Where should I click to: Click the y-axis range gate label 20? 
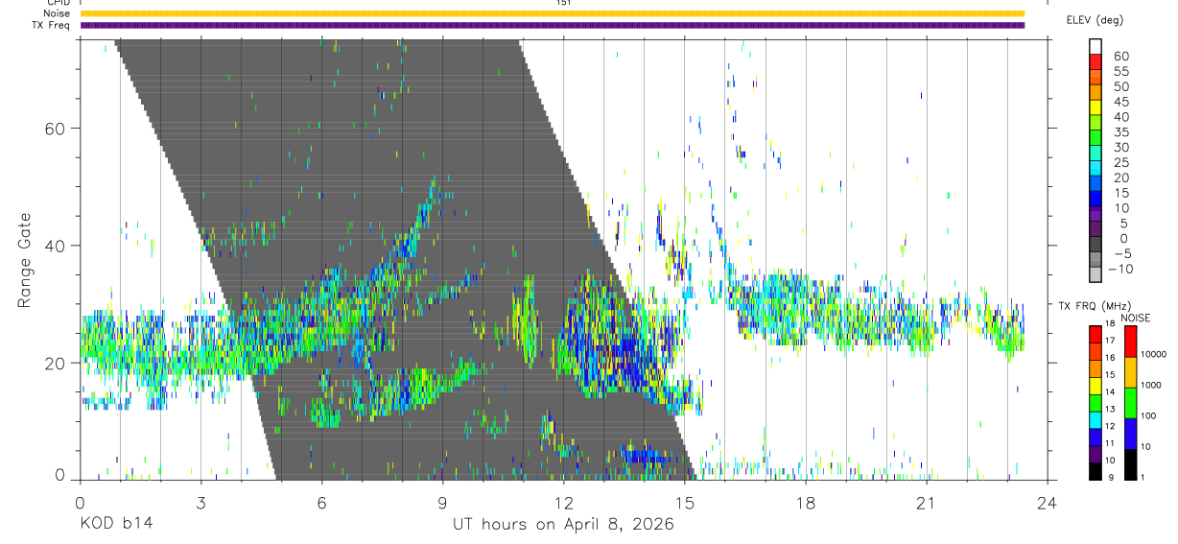pyautogui.click(x=56, y=363)
